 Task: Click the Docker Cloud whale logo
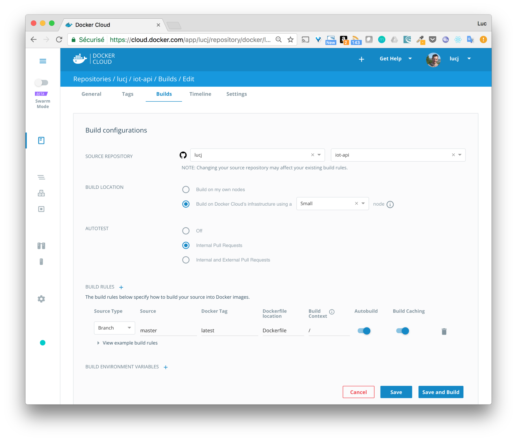79,58
